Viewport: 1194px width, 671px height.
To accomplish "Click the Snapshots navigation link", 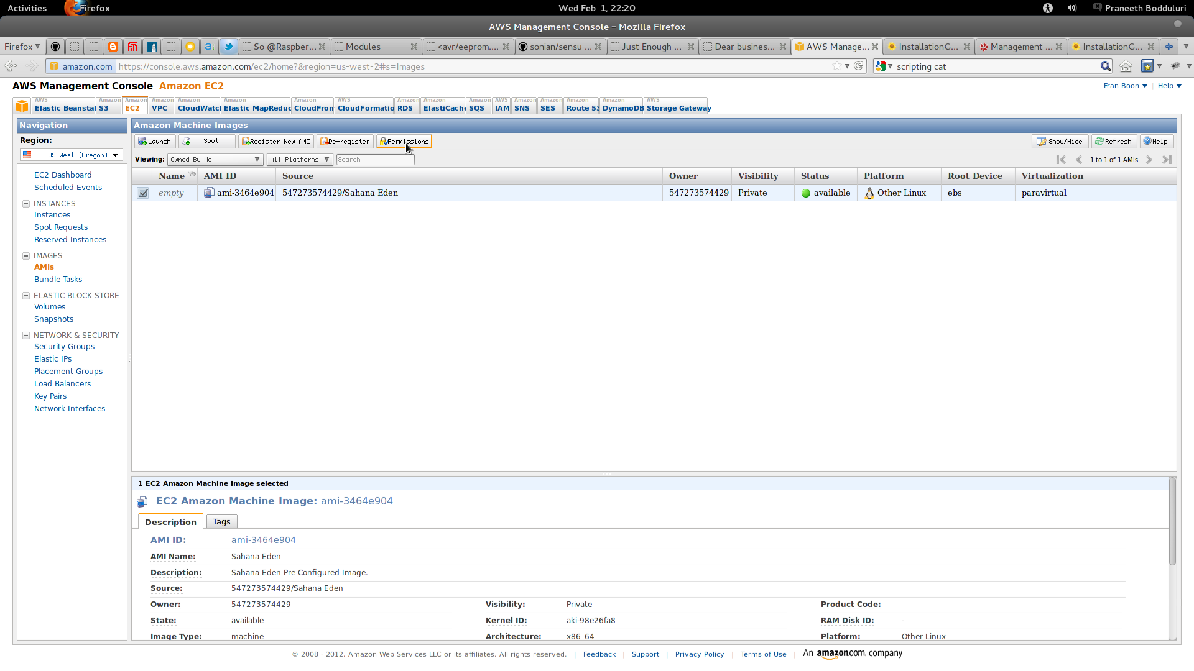I will coord(53,319).
